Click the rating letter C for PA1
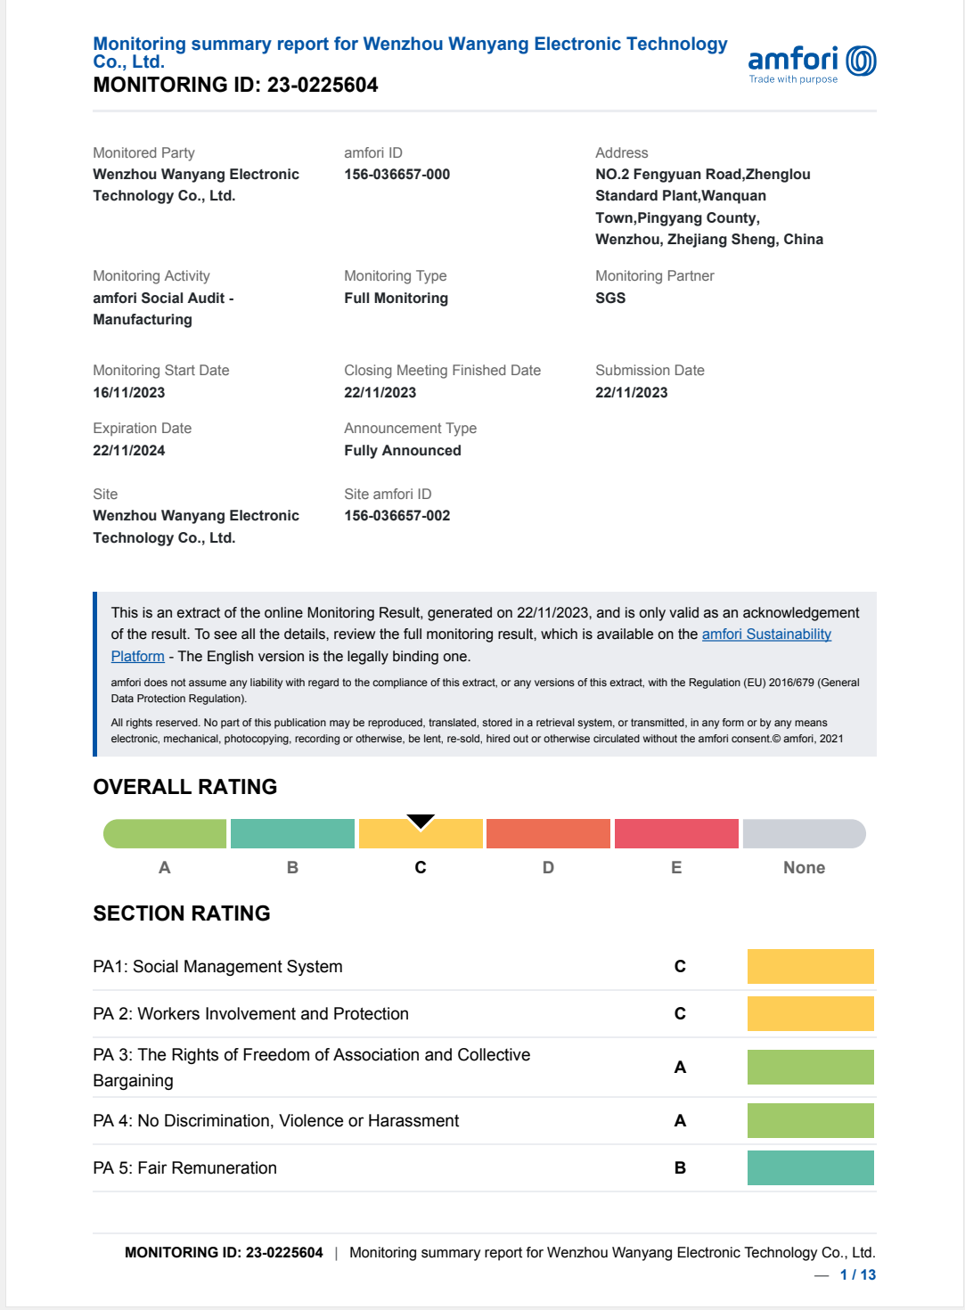Screen dimensions: 965x1310 [680, 967]
